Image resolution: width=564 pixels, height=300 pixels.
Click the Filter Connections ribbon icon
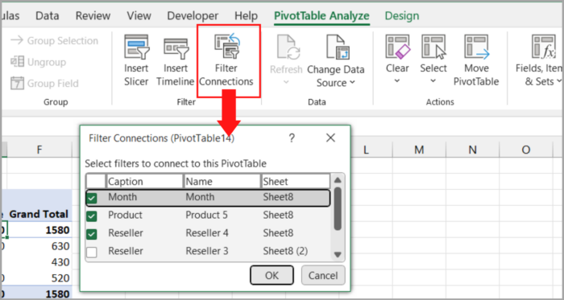[x=227, y=46]
